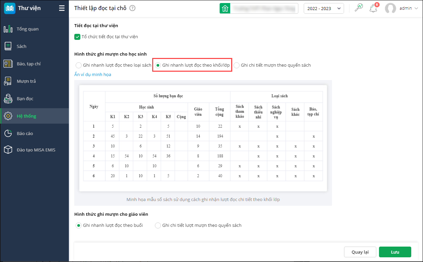Click the Thư viện book logo

click(x=10, y=8)
